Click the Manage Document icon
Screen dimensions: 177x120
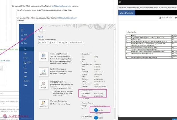click(x=43, y=102)
